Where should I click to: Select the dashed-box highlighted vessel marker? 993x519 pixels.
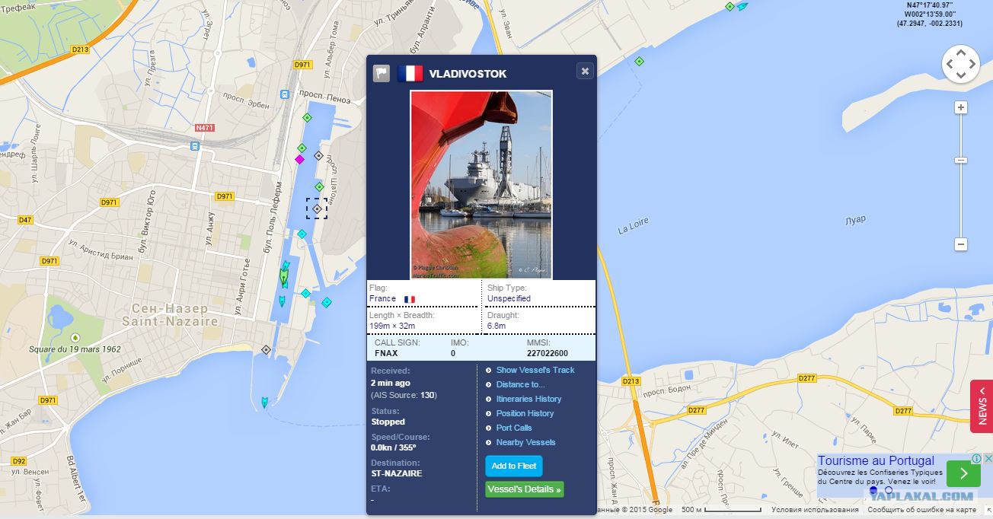317,209
